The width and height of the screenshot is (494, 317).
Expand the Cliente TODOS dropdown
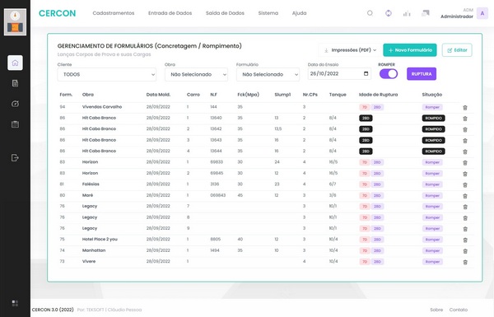107,74
